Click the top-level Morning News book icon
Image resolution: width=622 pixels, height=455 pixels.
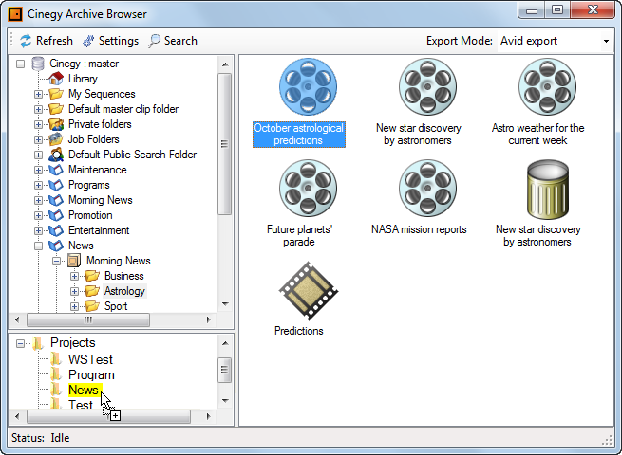[56, 200]
